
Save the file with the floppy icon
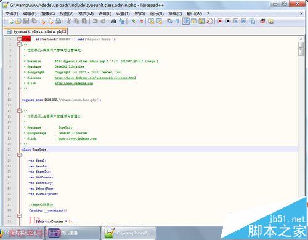[26, 21]
